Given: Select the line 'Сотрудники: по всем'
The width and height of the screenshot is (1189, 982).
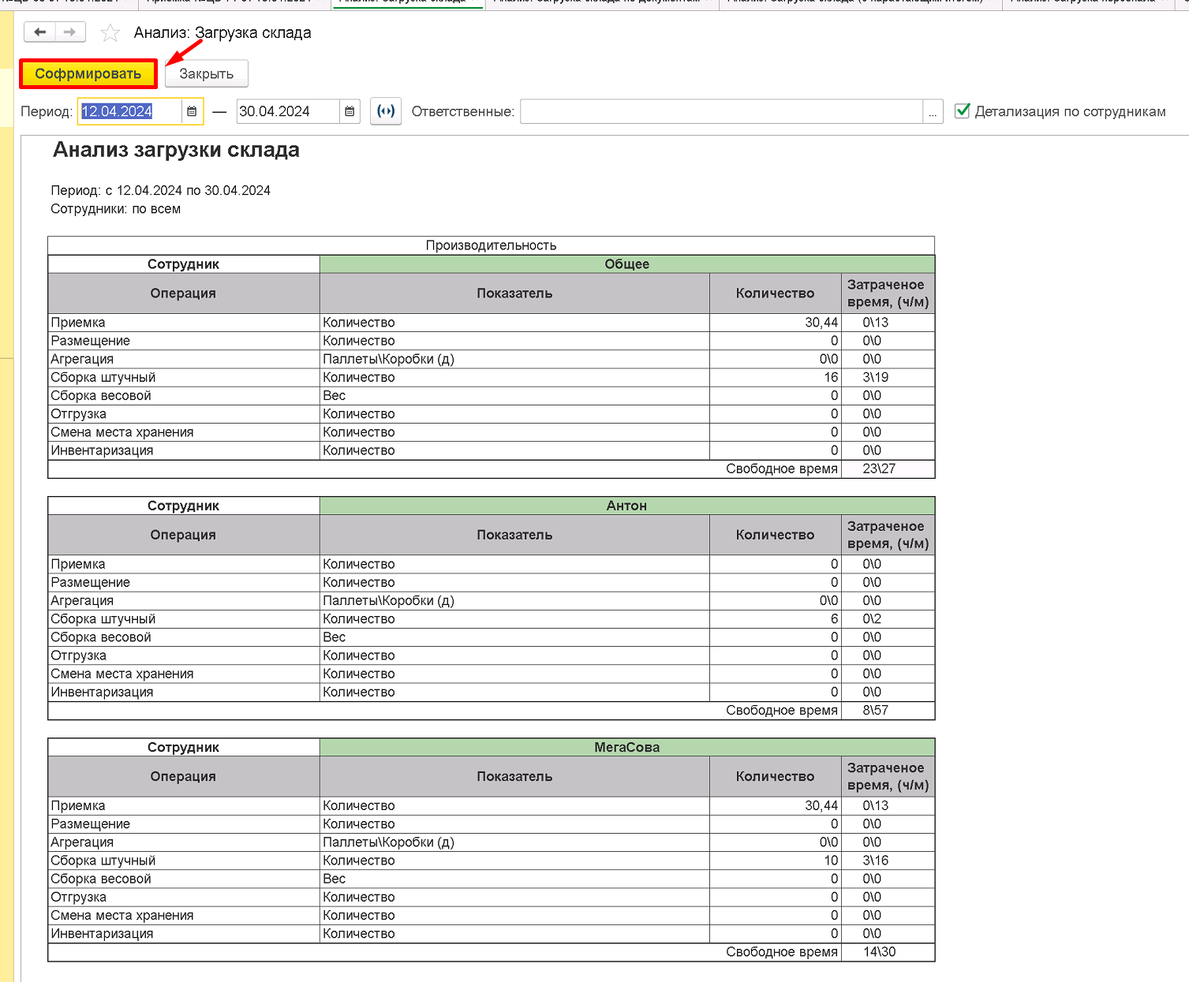Looking at the screenshot, I should coord(116,209).
